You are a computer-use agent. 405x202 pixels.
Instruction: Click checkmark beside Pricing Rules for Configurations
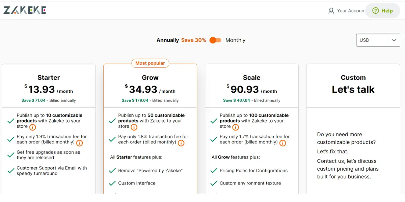pyautogui.click(x=214, y=171)
